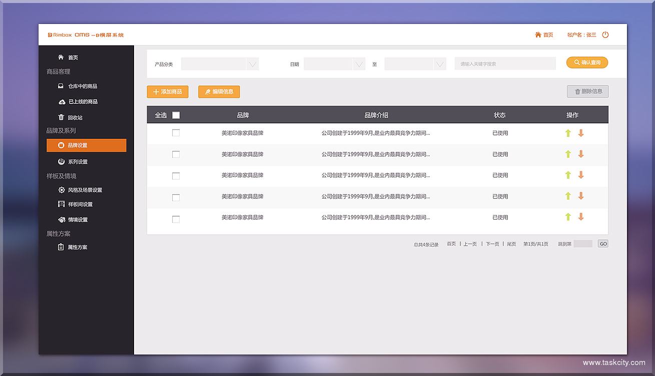Image resolution: width=655 pixels, height=376 pixels.
Task: Click green up arrow in third row
Action: pyautogui.click(x=568, y=175)
